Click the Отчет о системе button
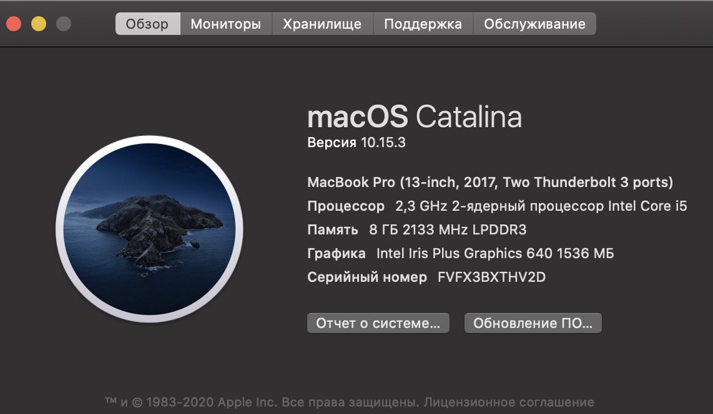The height and width of the screenshot is (414, 713). pos(378,323)
